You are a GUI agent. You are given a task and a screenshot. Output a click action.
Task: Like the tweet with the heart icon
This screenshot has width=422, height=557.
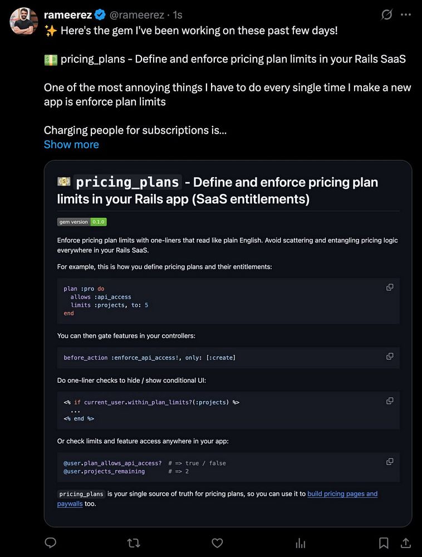tap(217, 543)
